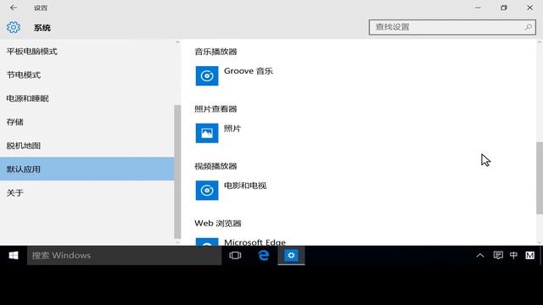Click the Web 浏览器 heading text
The height and width of the screenshot is (305, 543).
(x=218, y=224)
